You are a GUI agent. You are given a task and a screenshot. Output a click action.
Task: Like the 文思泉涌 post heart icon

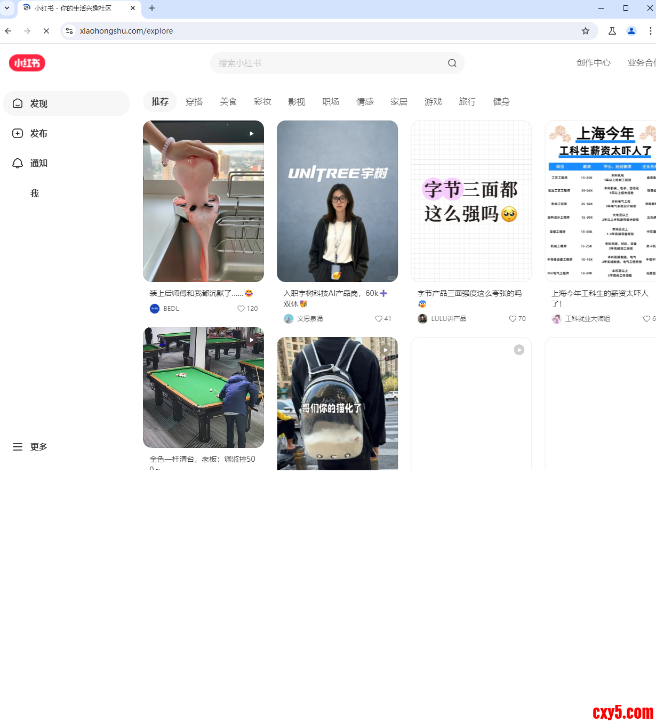pos(378,319)
